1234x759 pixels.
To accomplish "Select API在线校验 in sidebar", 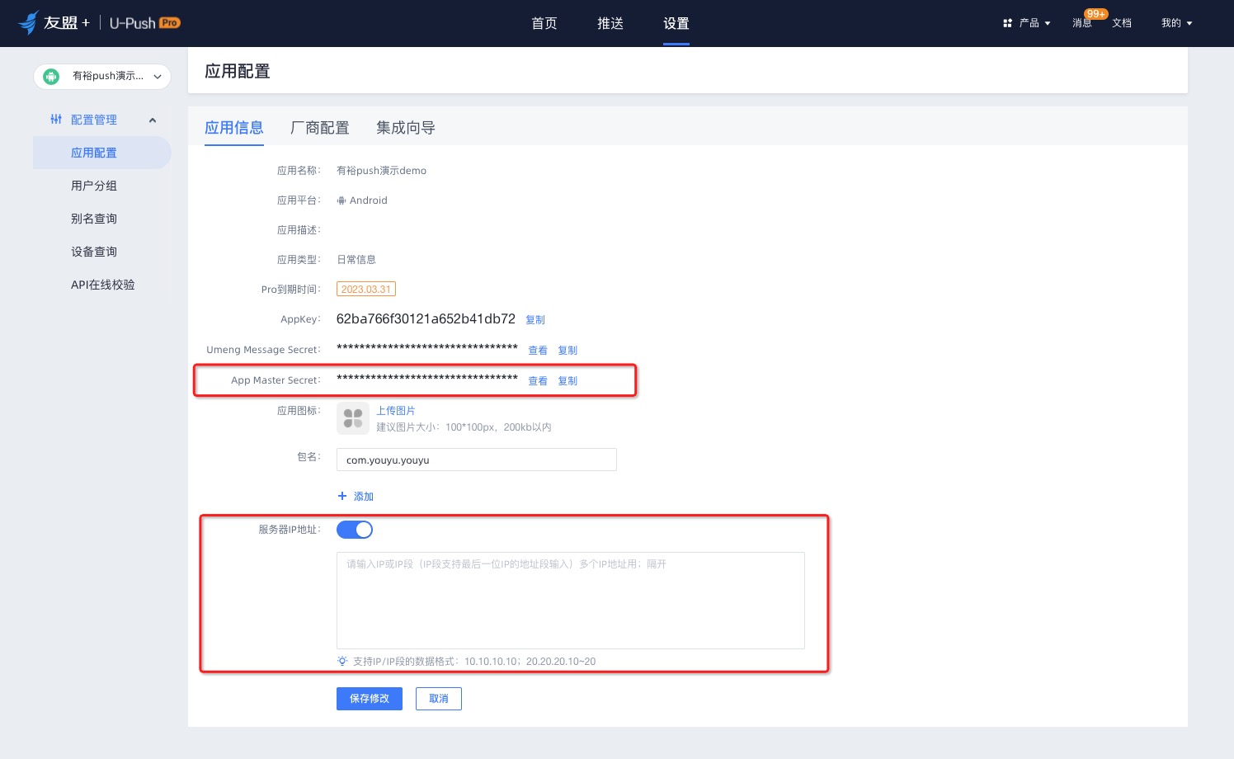I will pyautogui.click(x=103, y=285).
